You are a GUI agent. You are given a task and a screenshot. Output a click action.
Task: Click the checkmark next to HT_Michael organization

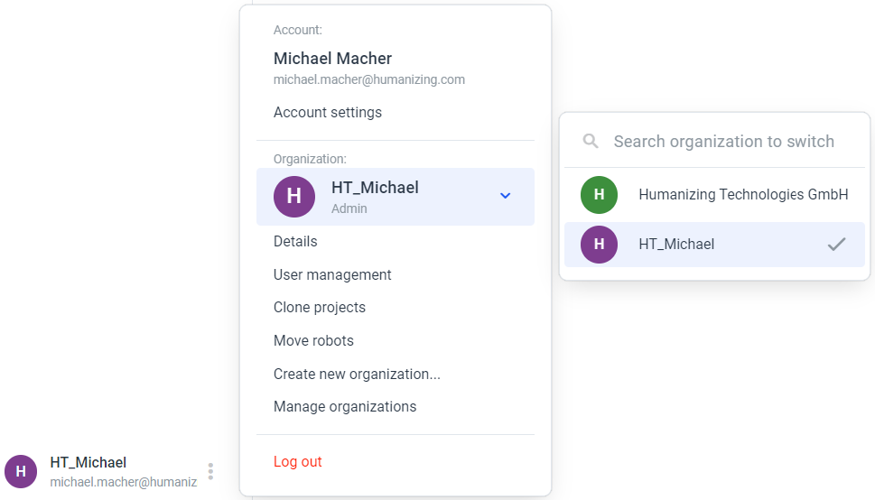836,245
